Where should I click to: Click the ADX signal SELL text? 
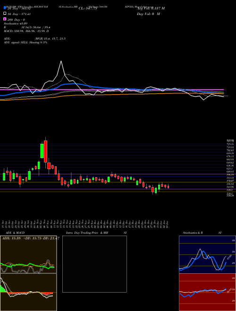(25, 42)
